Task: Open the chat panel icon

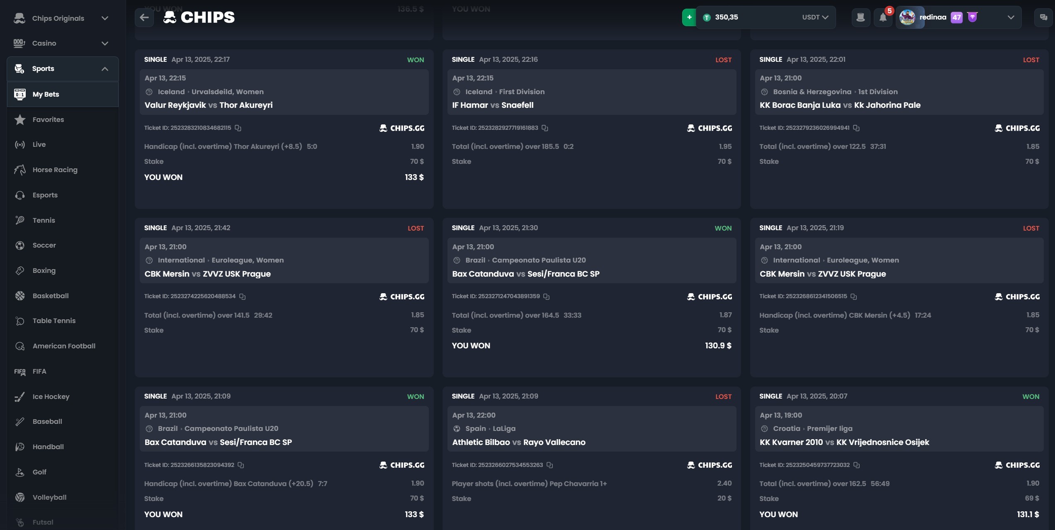Action: pyautogui.click(x=1043, y=17)
